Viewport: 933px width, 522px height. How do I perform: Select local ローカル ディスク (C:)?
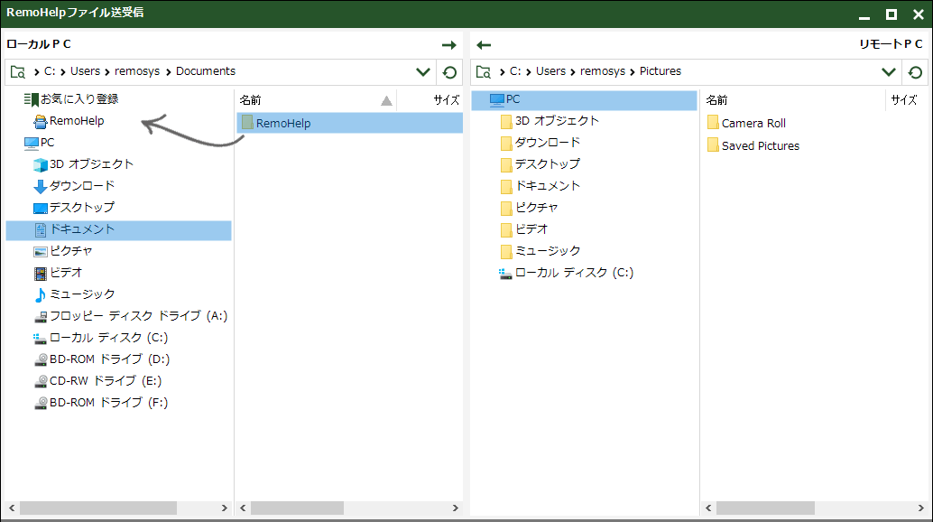click(x=101, y=338)
